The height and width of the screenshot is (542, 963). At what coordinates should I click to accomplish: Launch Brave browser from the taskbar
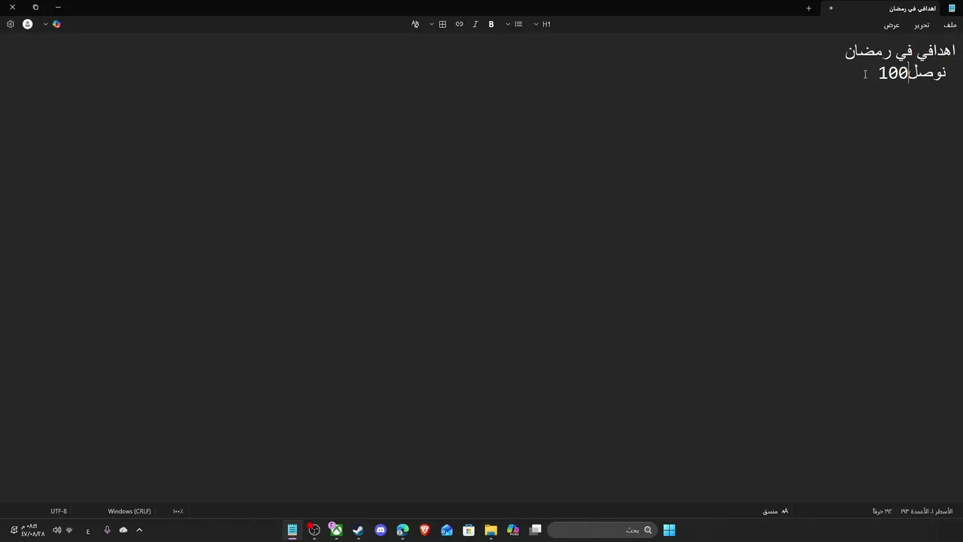click(x=424, y=530)
